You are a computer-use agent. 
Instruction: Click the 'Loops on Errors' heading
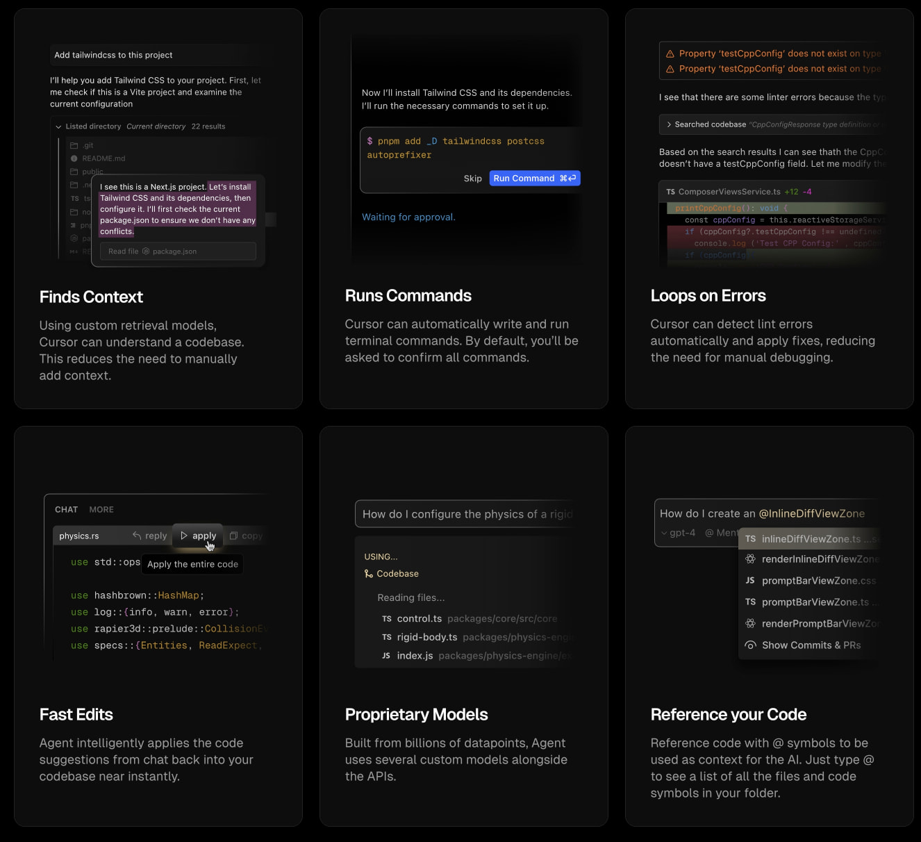pos(708,296)
